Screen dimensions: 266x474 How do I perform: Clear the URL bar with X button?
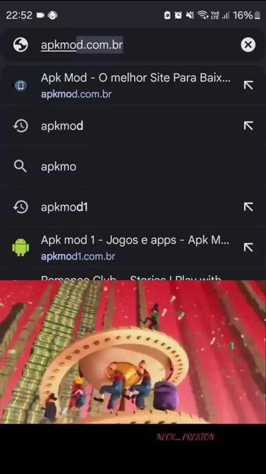click(248, 45)
